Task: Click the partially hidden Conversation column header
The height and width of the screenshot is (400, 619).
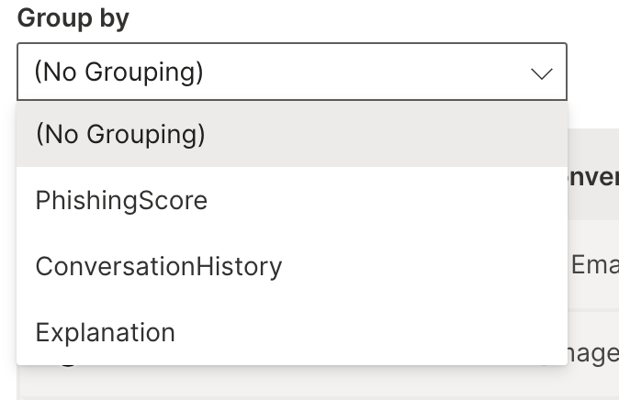Action: pos(593,176)
